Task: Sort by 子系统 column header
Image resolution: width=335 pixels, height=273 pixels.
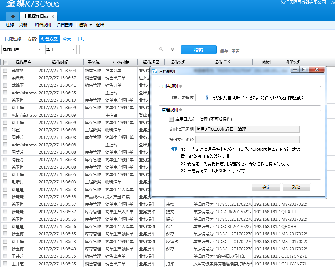Action: point(94,63)
